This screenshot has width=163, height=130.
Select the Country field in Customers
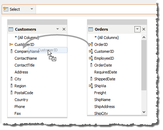(x=21, y=100)
